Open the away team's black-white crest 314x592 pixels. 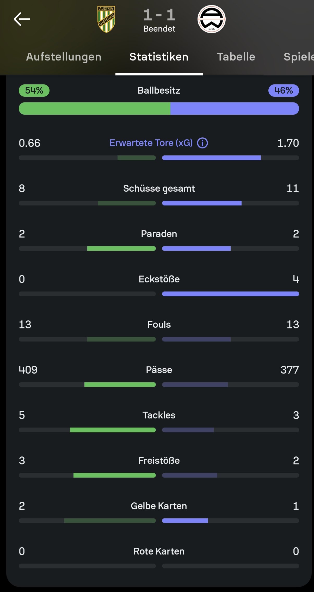211,19
